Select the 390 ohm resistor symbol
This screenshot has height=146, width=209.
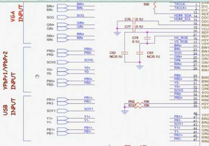(155, 6)
